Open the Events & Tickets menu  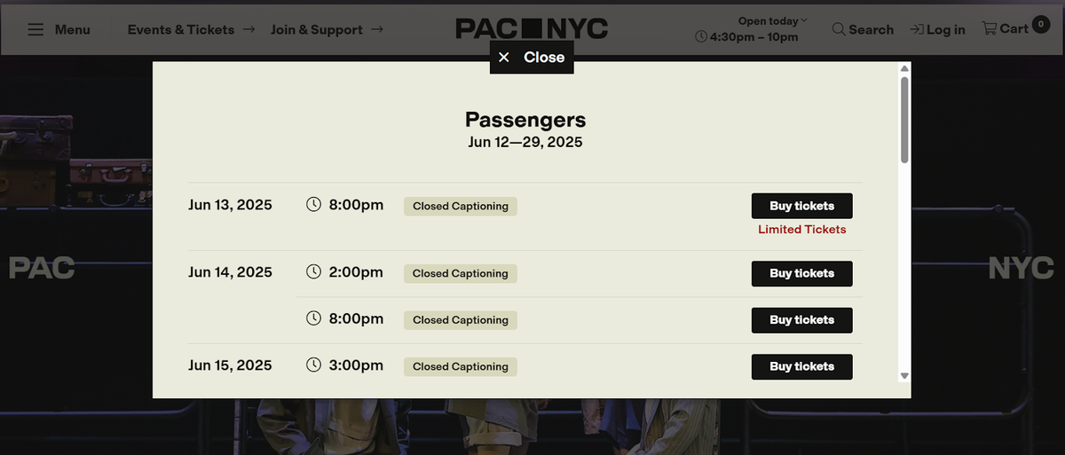pyautogui.click(x=191, y=29)
